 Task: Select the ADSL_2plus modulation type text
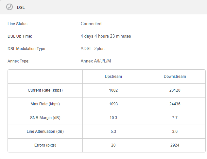(93, 49)
